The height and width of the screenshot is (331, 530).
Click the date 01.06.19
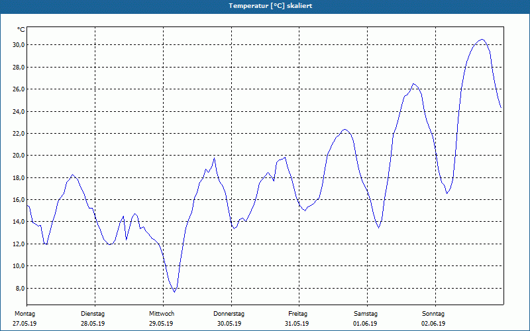point(365,324)
